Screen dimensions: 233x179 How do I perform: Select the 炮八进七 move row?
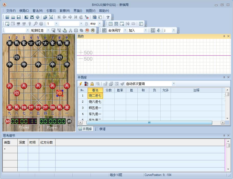(152, 102)
